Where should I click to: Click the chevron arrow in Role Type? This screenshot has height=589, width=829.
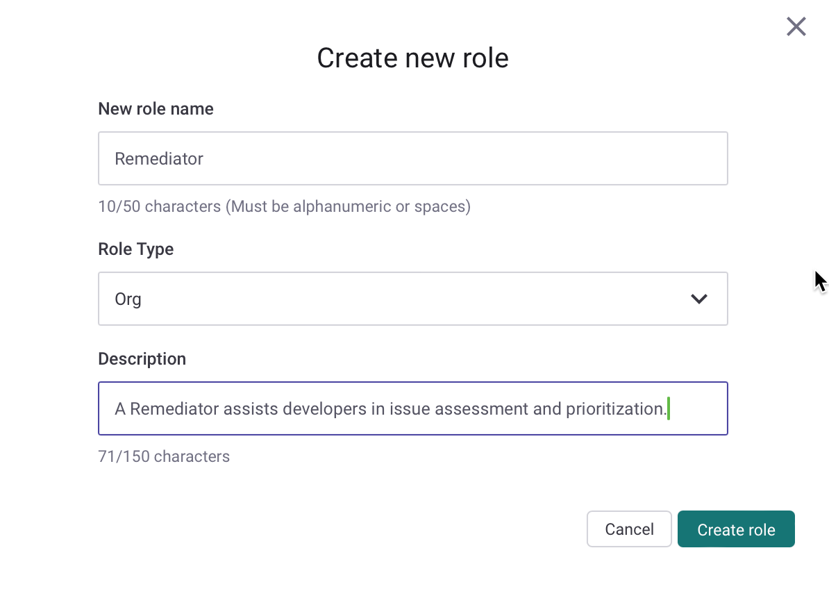tap(698, 299)
